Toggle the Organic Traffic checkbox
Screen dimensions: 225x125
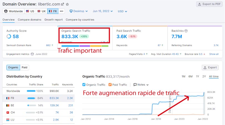pos(84,85)
